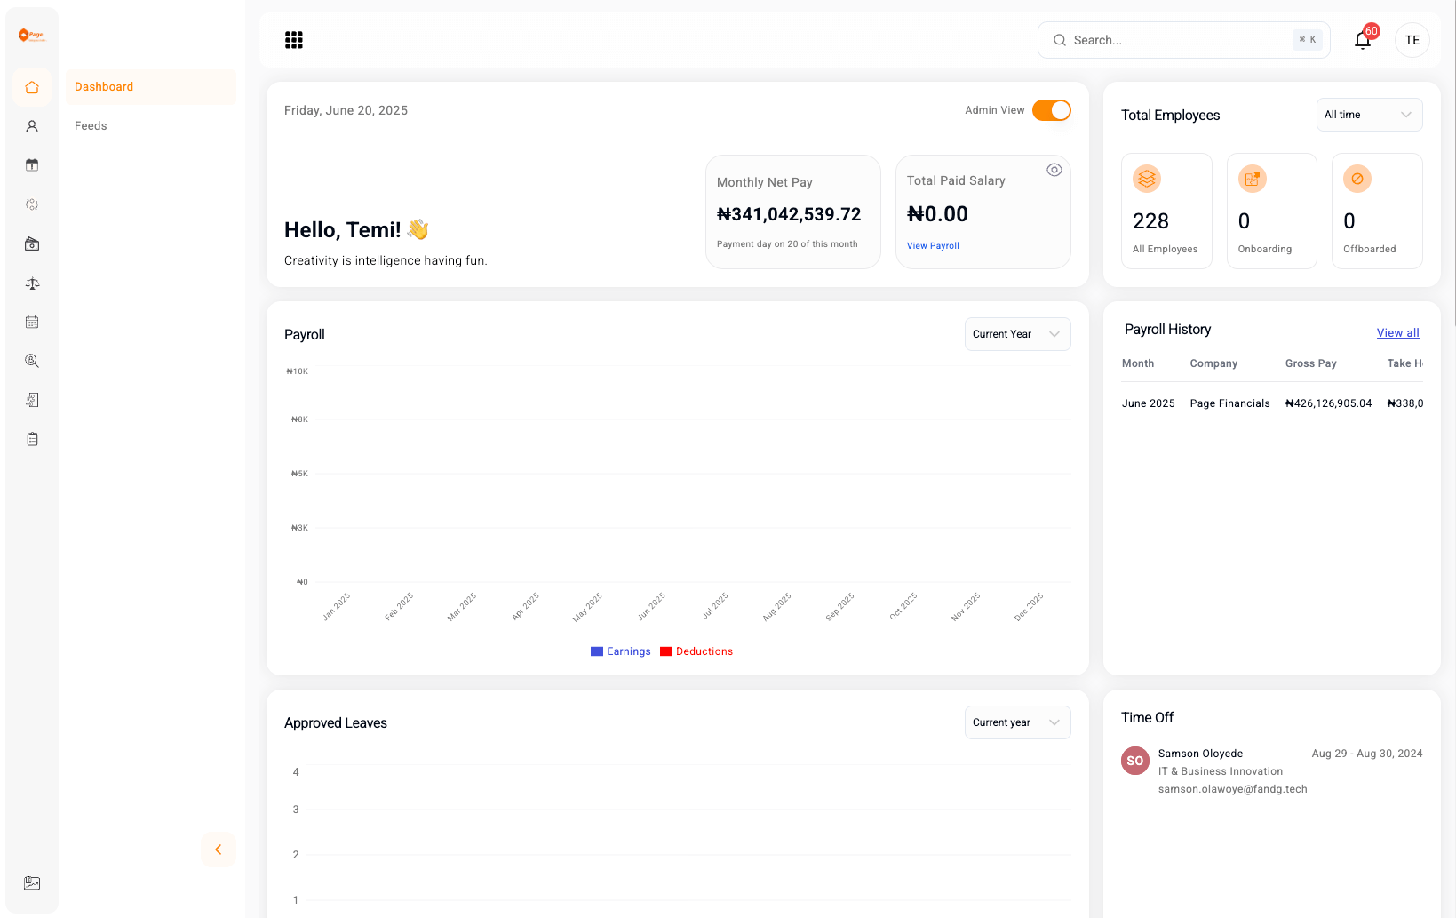Screen dimensions: 1456x918
Task: Click View all in Payroll History
Action: point(1397,333)
